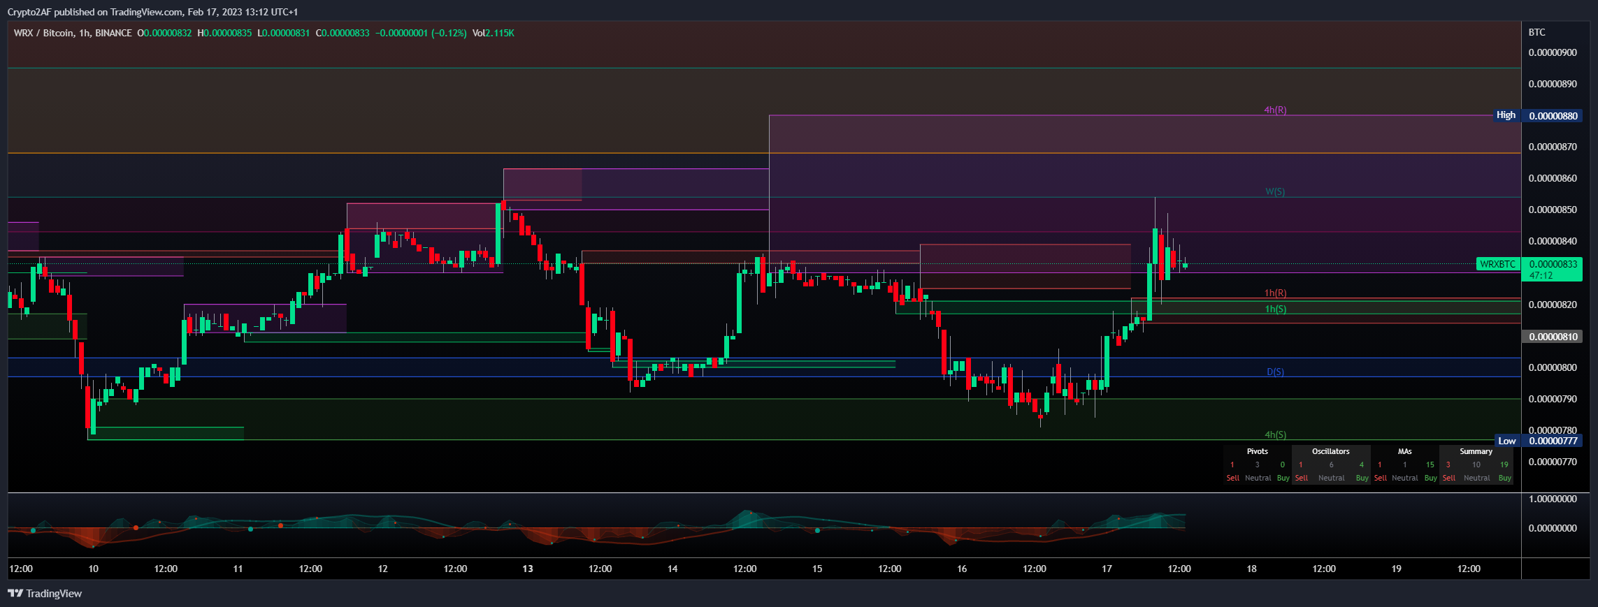
Task: Click the 4h(S) support zone label
Action: click(x=1275, y=434)
